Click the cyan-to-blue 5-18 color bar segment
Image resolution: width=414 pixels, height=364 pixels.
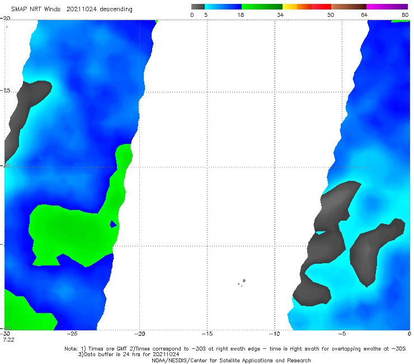223,7
